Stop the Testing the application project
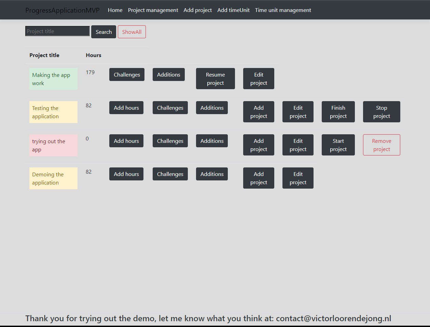Image resolution: width=430 pixels, height=327 pixels. point(382,112)
